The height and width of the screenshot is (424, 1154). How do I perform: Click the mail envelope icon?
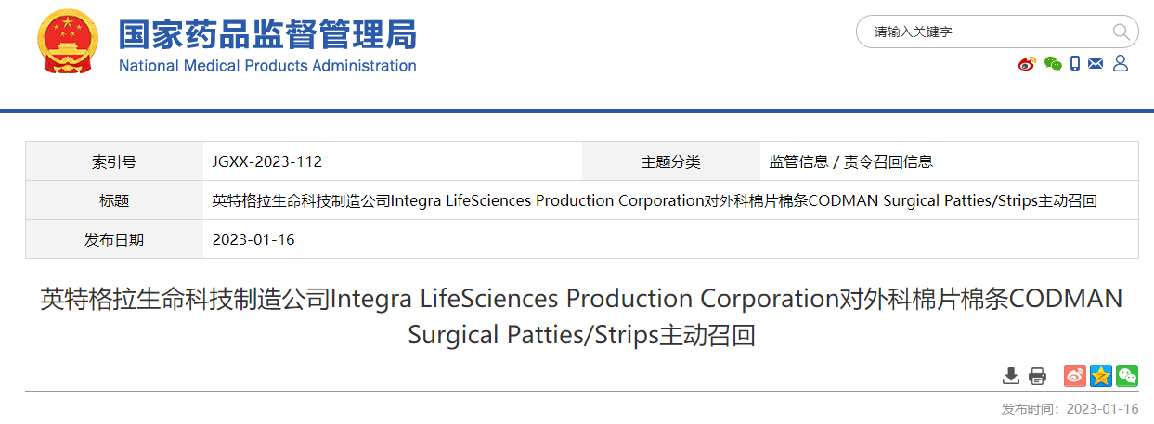pos(1096,63)
